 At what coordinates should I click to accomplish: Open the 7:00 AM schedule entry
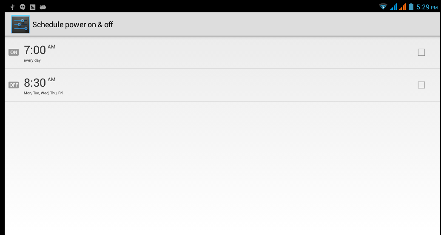(223, 53)
